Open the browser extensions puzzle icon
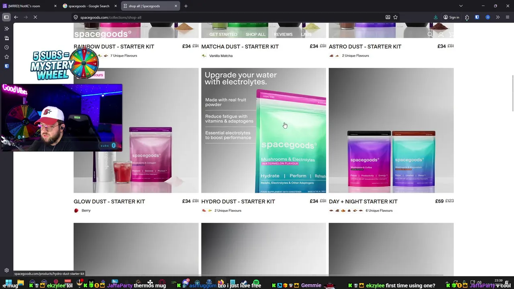Image resolution: width=514 pixels, height=289 pixels. pos(467,17)
